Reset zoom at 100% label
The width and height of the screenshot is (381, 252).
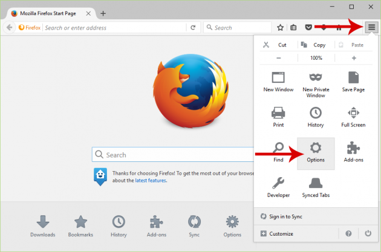[x=316, y=58]
